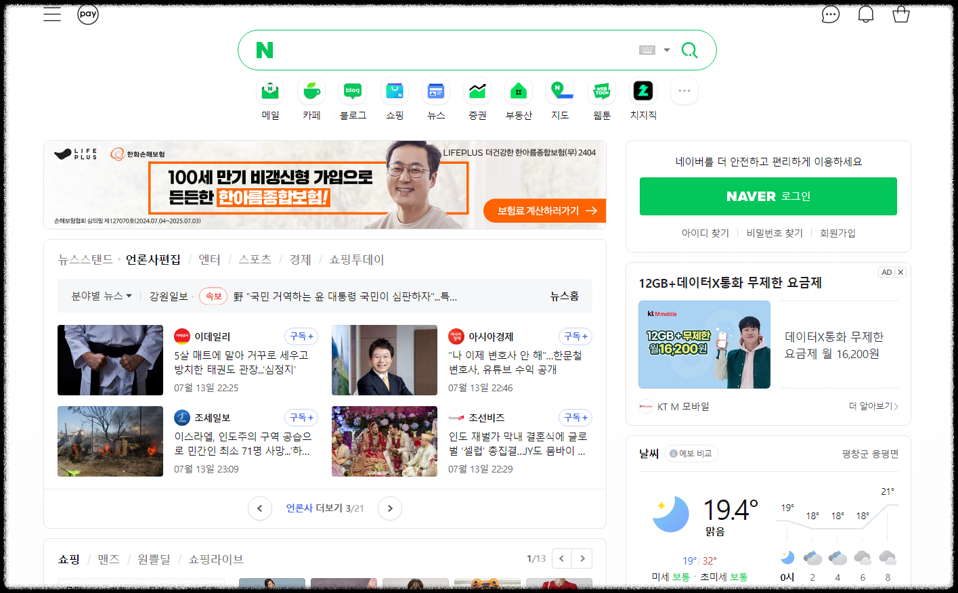The image size is (958, 593).
Task: Open the 쇼핑 shortcut icon
Action: [395, 91]
